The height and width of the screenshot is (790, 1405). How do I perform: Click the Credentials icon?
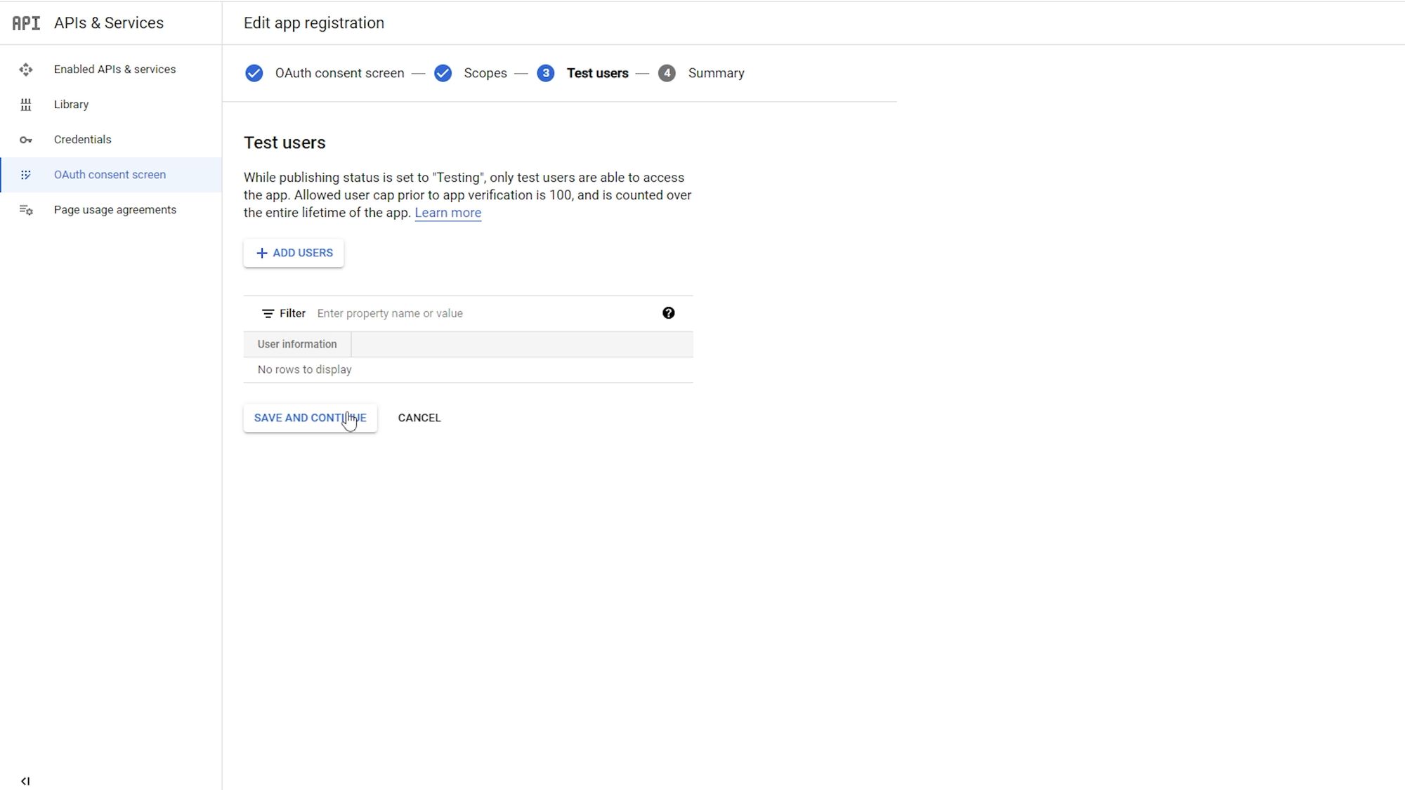coord(26,139)
